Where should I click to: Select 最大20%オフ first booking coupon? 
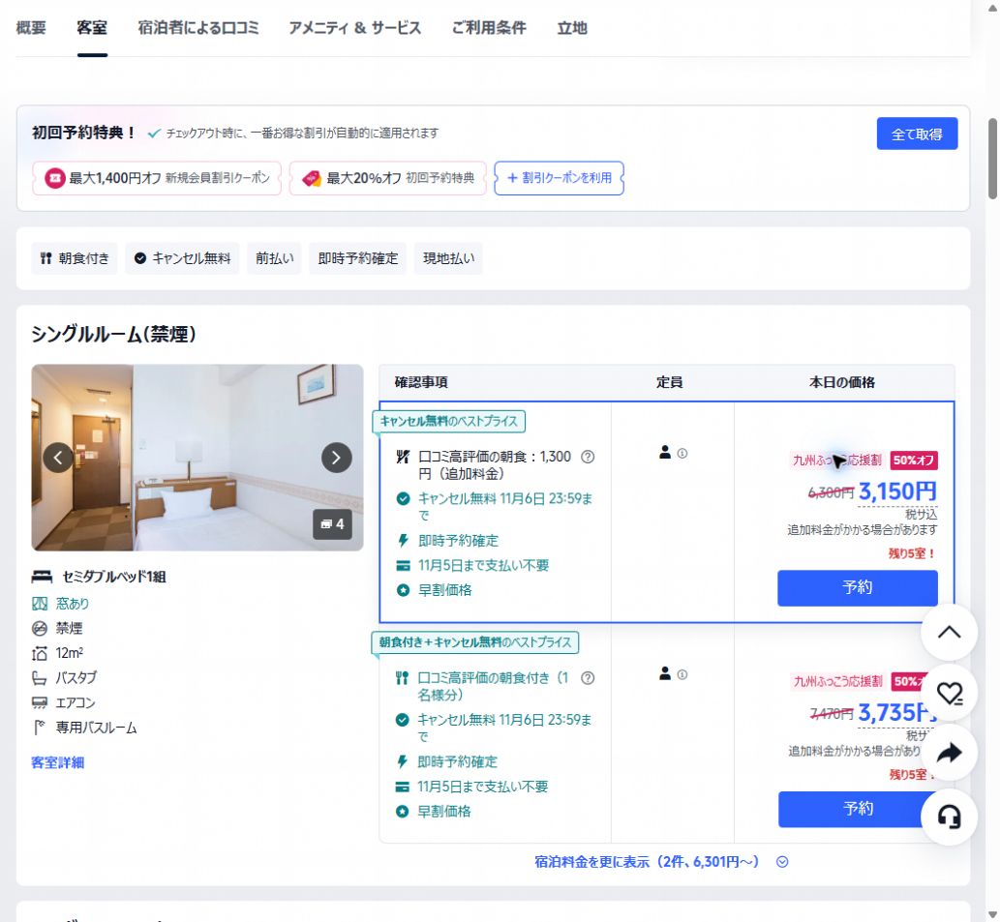tap(388, 178)
